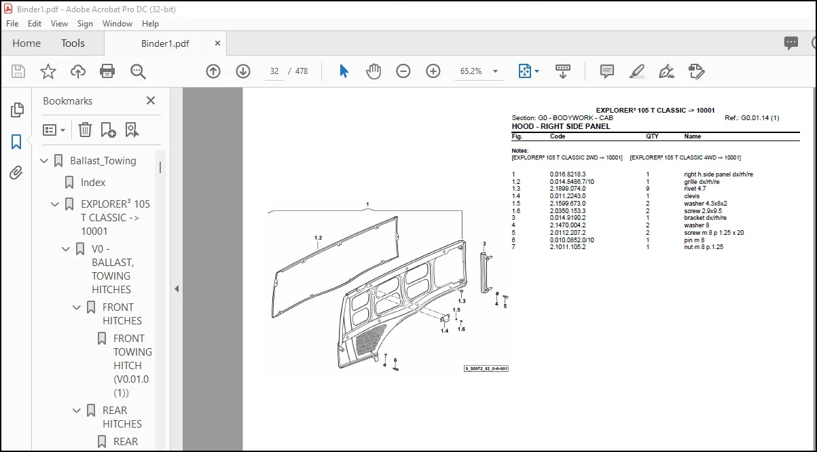The height and width of the screenshot is (452, 817).
Task: Open the File menu
Action: pyautogui.click(x=14, y=23)
